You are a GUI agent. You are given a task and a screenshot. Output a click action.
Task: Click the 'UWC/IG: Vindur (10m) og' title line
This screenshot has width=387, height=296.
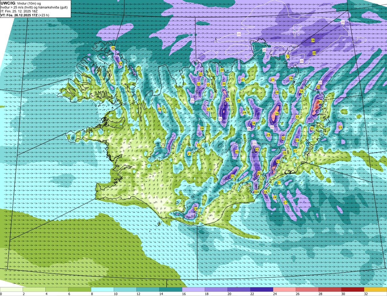click(21, 3)
